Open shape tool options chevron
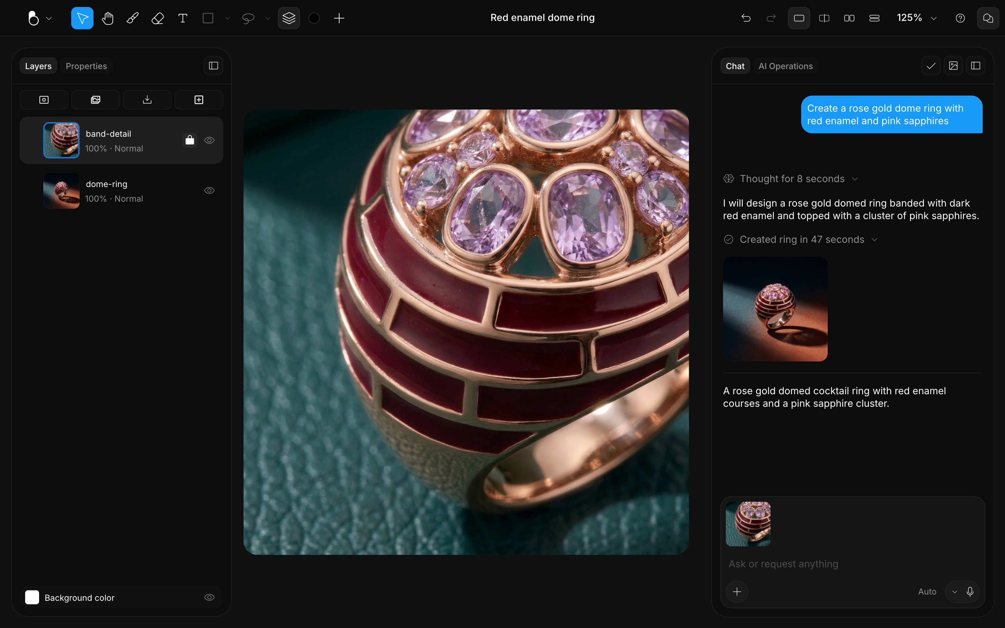The height and width of the screenshot is (628, 1005). [227, 18]
